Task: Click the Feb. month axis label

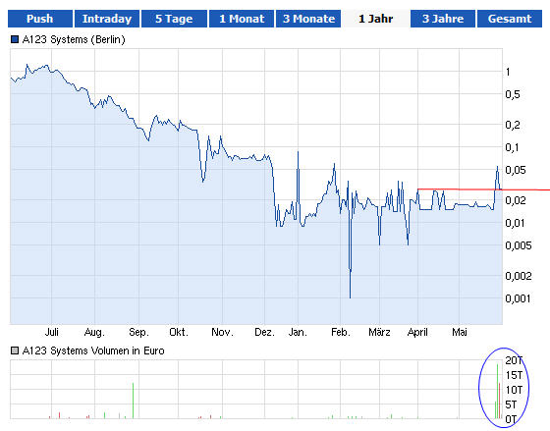Action: click(341, 332)
